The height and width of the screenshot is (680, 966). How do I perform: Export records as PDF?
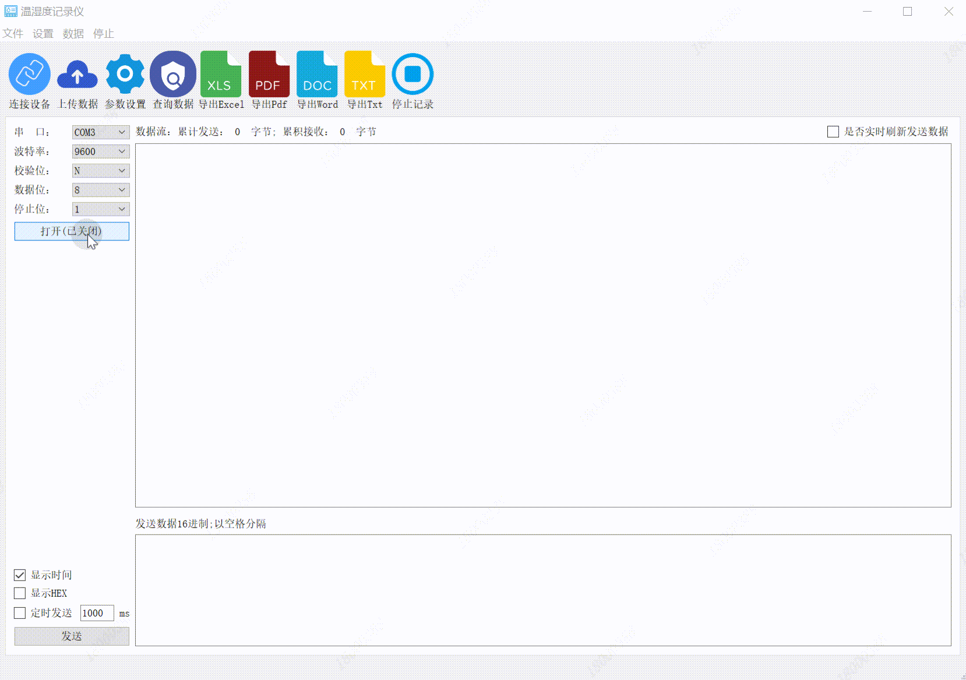[x=269, y=74]
